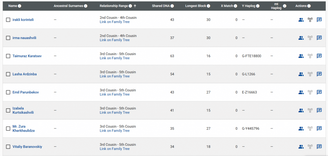Click In Common With icon for Emil Parunbekov

[x=301, y=92]
